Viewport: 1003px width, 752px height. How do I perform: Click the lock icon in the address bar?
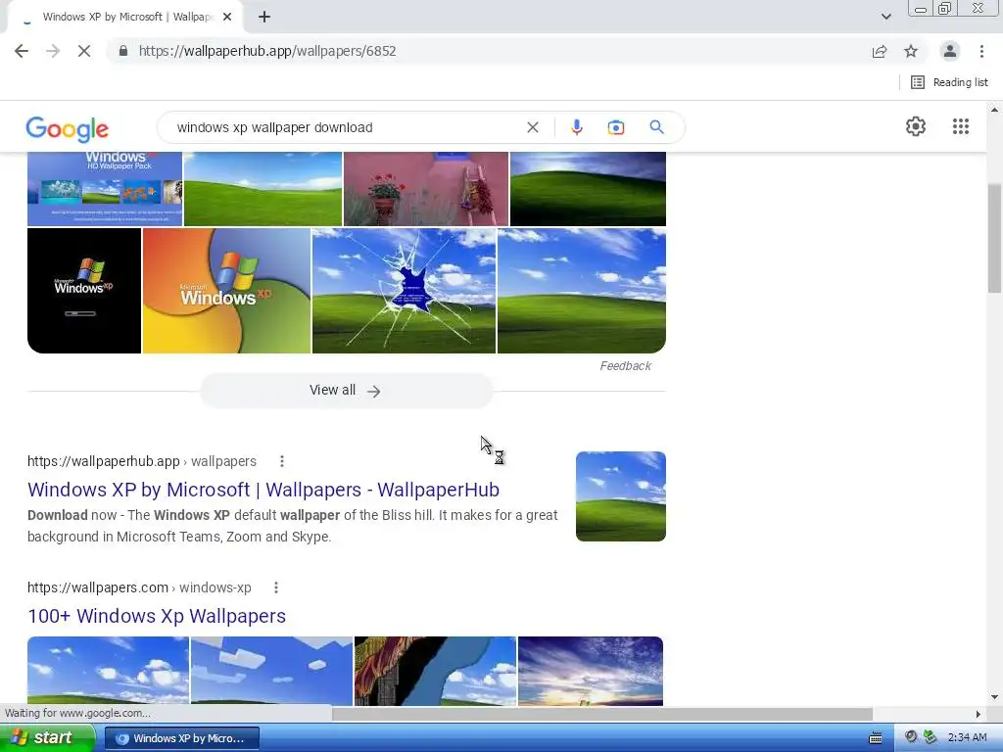pos(123,51)
